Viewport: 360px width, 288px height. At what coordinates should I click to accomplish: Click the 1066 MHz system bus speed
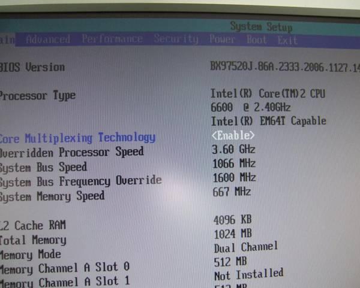(x=235, y=163)
